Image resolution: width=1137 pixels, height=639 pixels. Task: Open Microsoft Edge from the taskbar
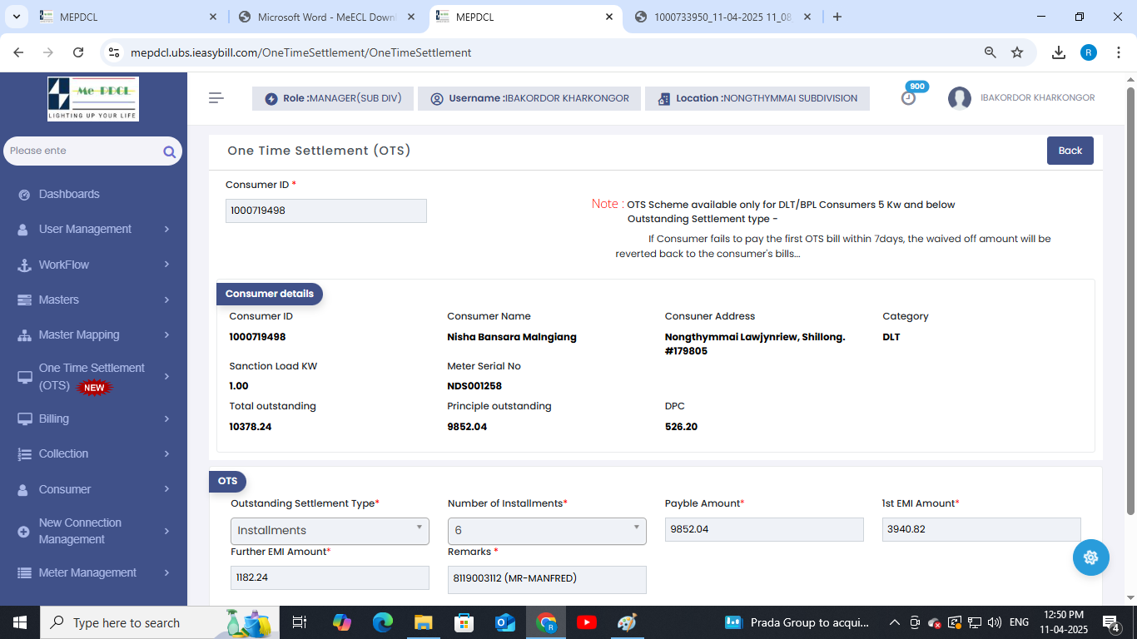(383, 622)
